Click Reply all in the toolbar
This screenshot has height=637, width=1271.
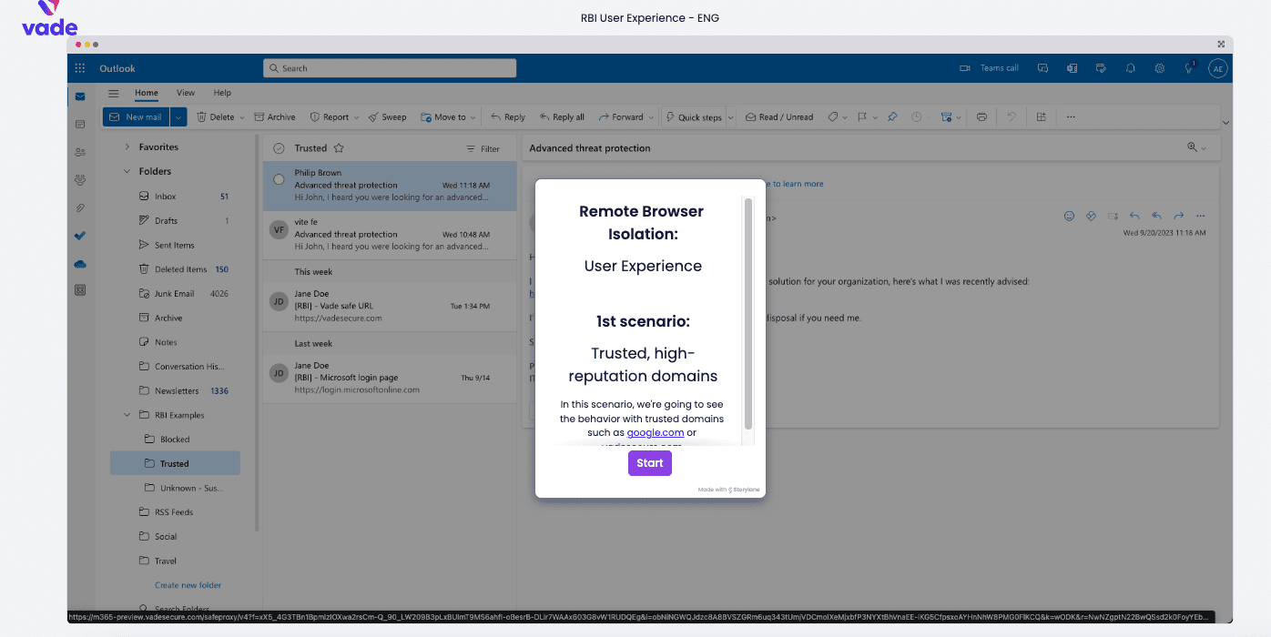[x=562, y=116]
